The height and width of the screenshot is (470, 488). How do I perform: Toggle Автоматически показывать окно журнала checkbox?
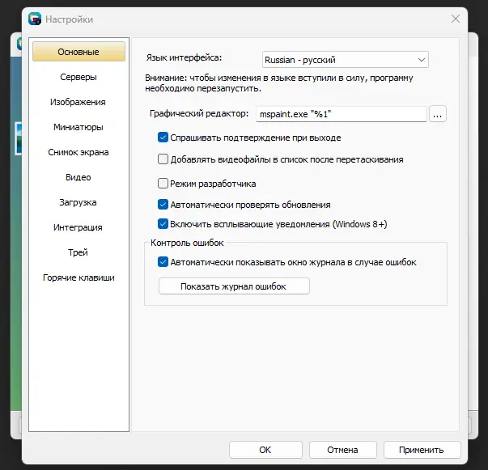163,262
